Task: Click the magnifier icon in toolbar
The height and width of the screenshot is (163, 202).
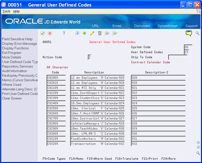Action: point(197,33)
